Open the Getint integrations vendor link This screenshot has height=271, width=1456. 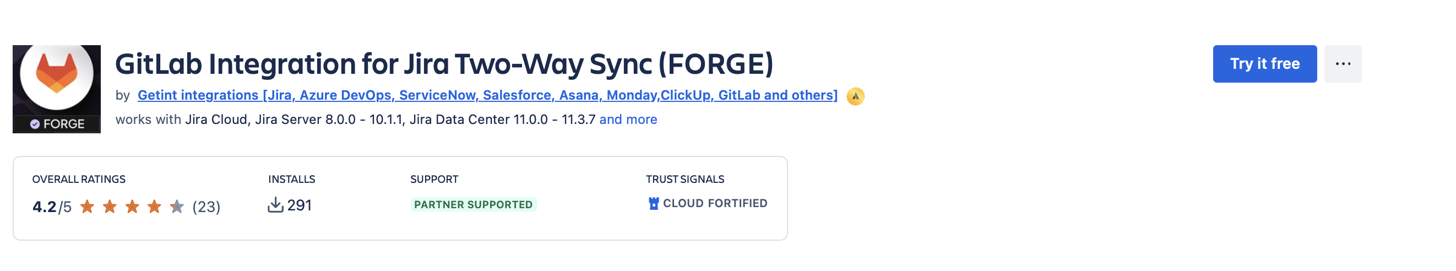[487, 95]
